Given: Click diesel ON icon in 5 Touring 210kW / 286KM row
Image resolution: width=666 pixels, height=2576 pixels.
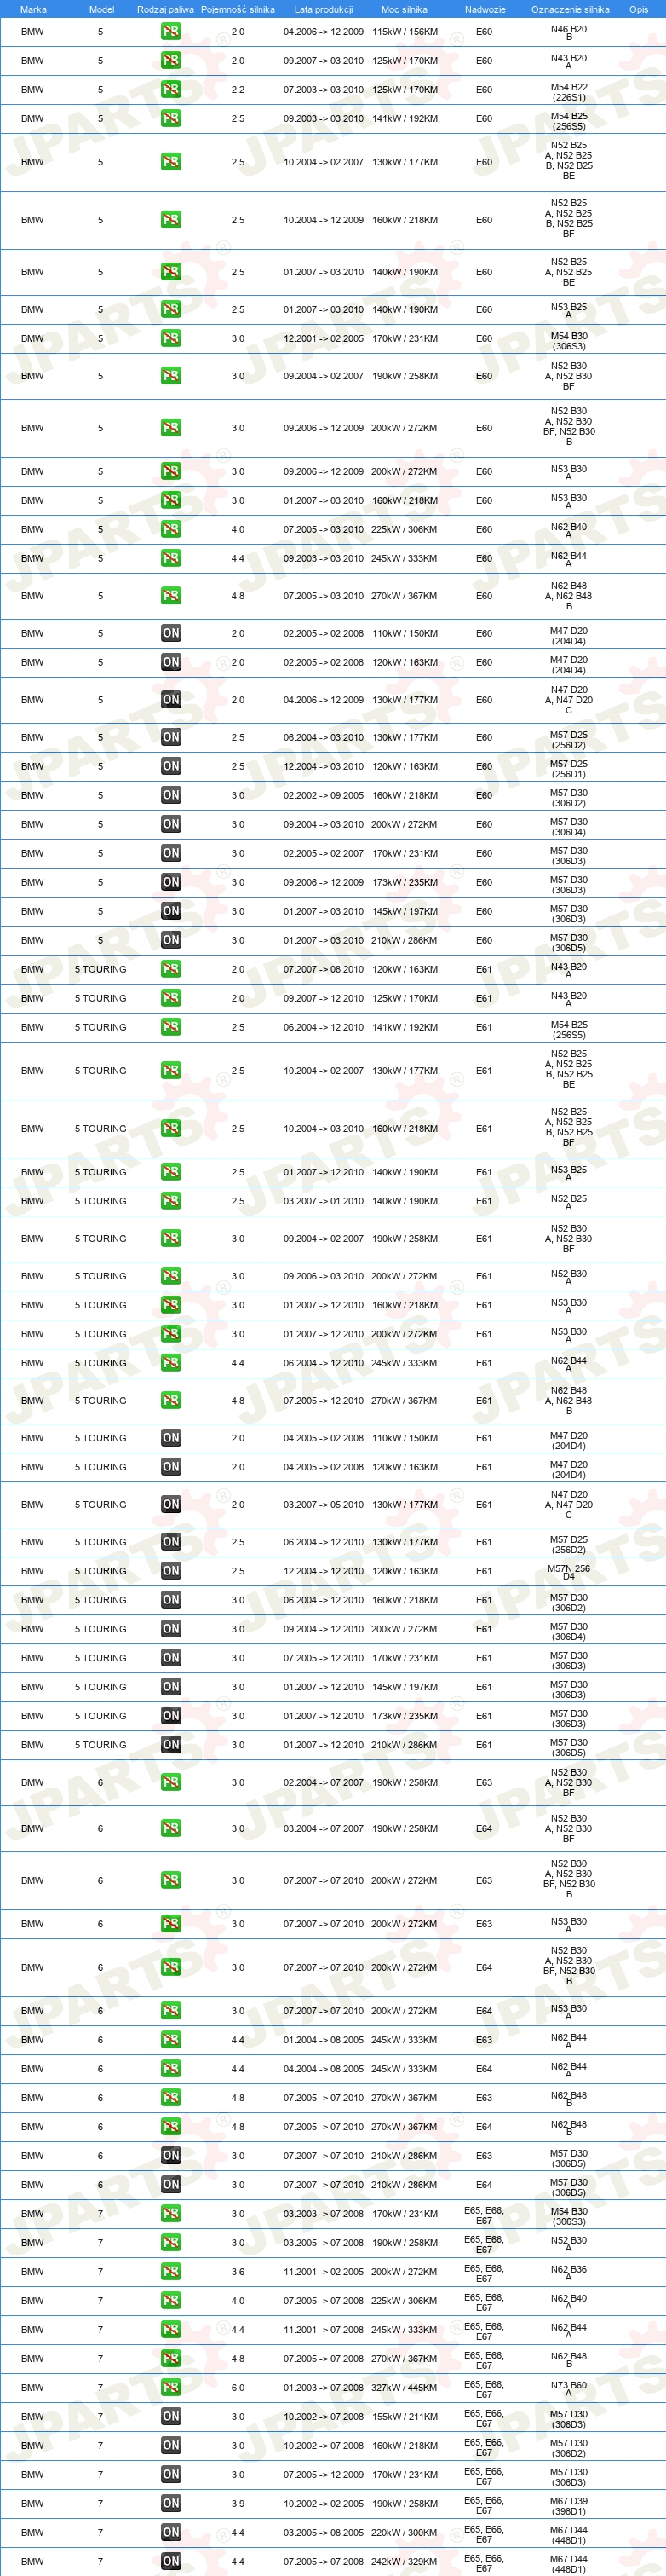Looking at the screenshot, I should click(x=170, y=1745).
